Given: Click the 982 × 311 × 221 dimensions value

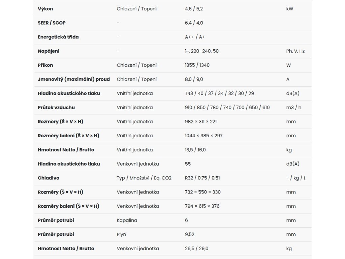Looking at the screenshot, I should (x=201, y=121).
